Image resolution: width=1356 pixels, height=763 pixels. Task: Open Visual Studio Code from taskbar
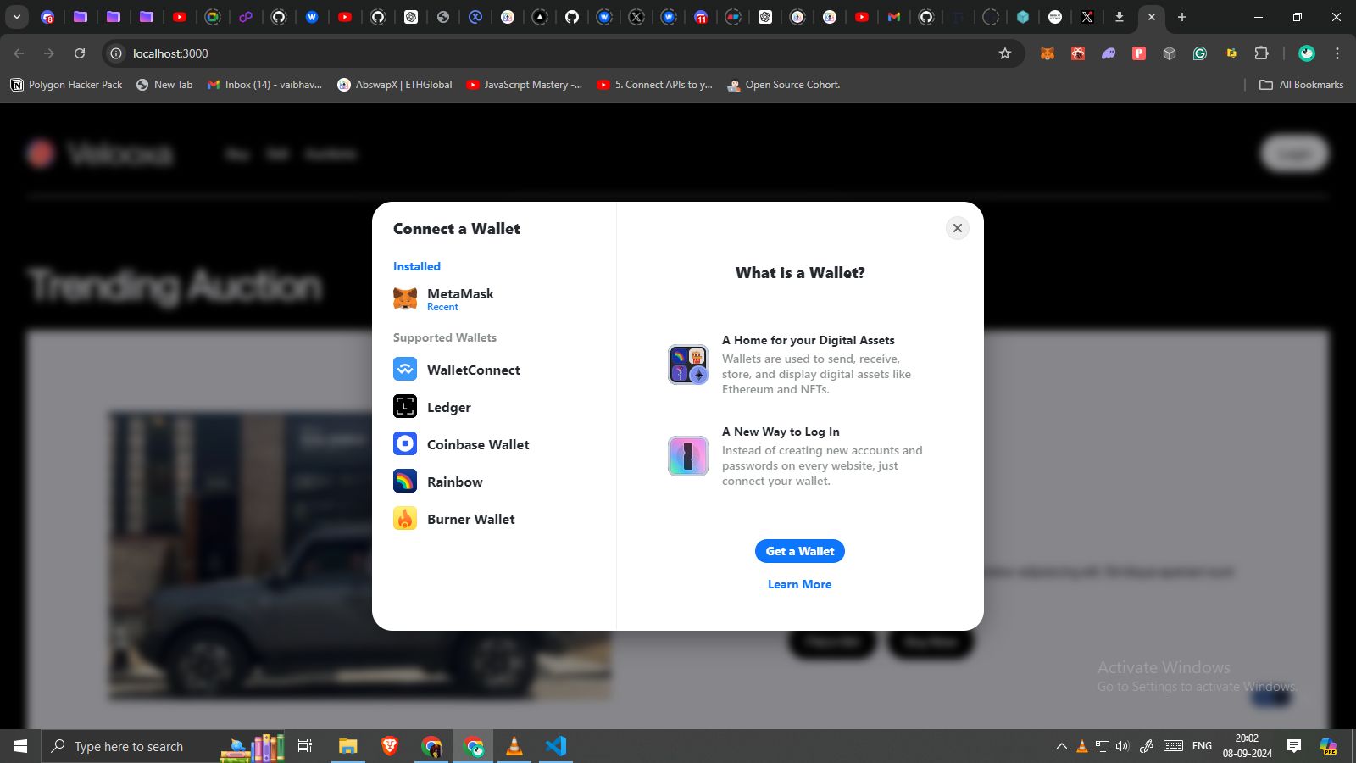pyautogui.click(x=556, y=746)
